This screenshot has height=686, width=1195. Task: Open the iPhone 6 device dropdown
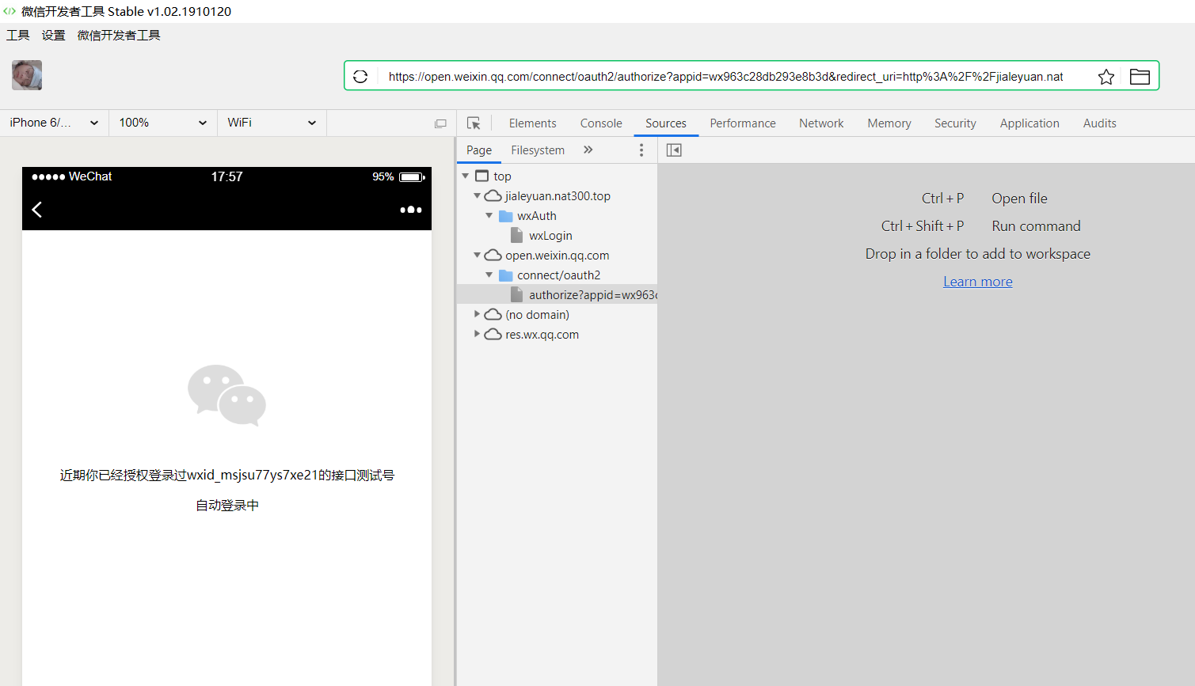(54, 123)
